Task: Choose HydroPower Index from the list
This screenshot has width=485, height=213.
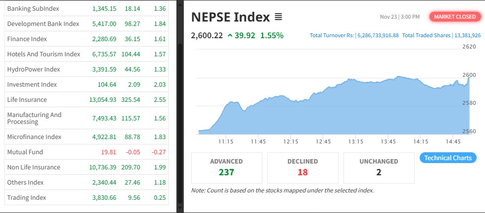Action: (33, 70)
